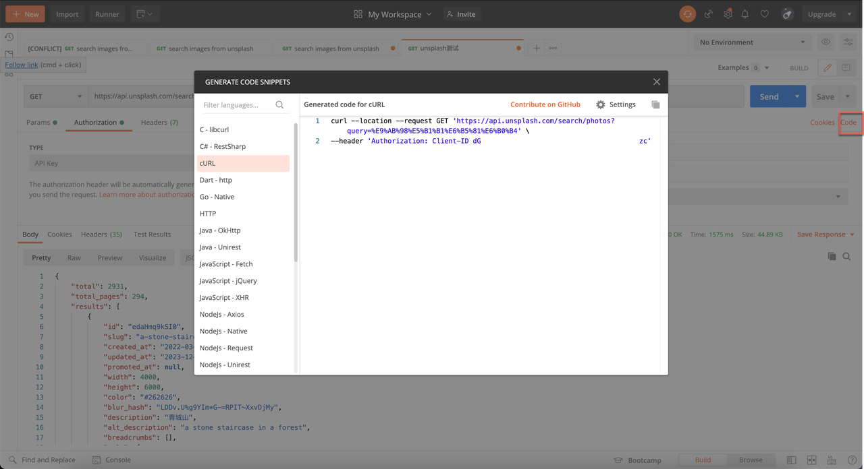Screen dimensions: 864x469
Task: Expand the Save button dropdown arrow
Action: click(848, 96)
